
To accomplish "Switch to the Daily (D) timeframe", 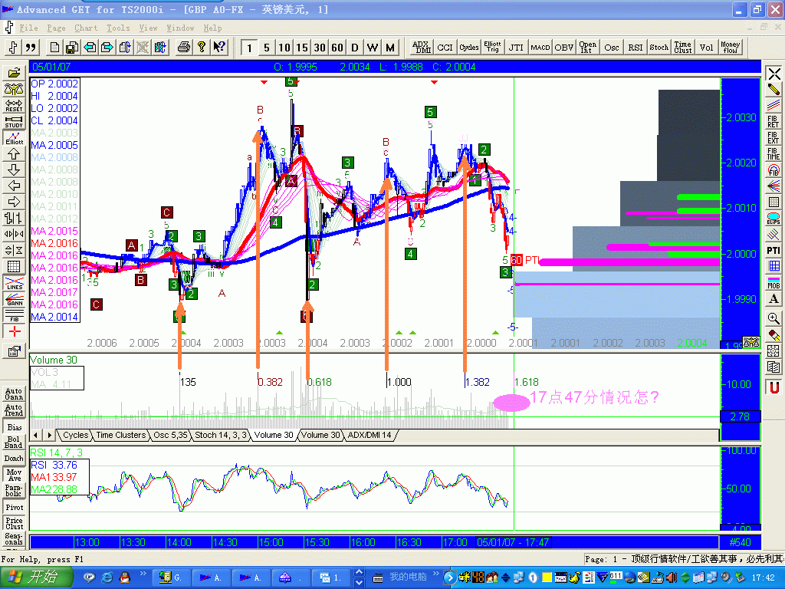I will [x=355, y=48].
